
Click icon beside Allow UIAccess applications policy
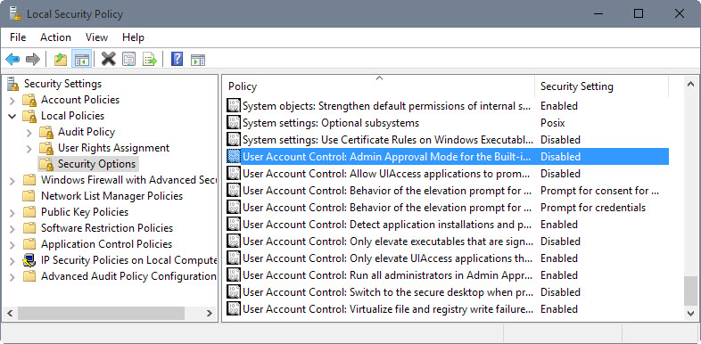[x=234, y=174]
